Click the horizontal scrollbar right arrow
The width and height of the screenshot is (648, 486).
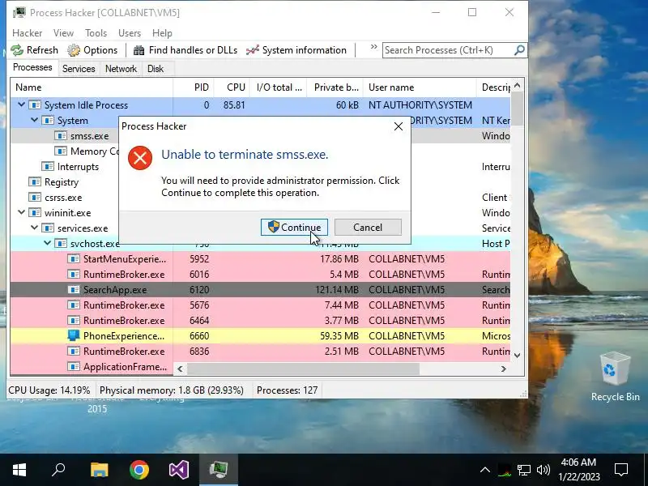[x=503, y=369]
